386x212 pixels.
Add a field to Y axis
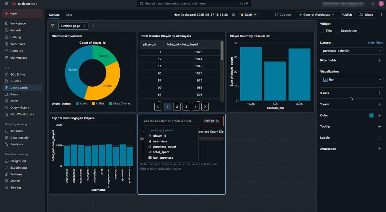click(380, 104)
